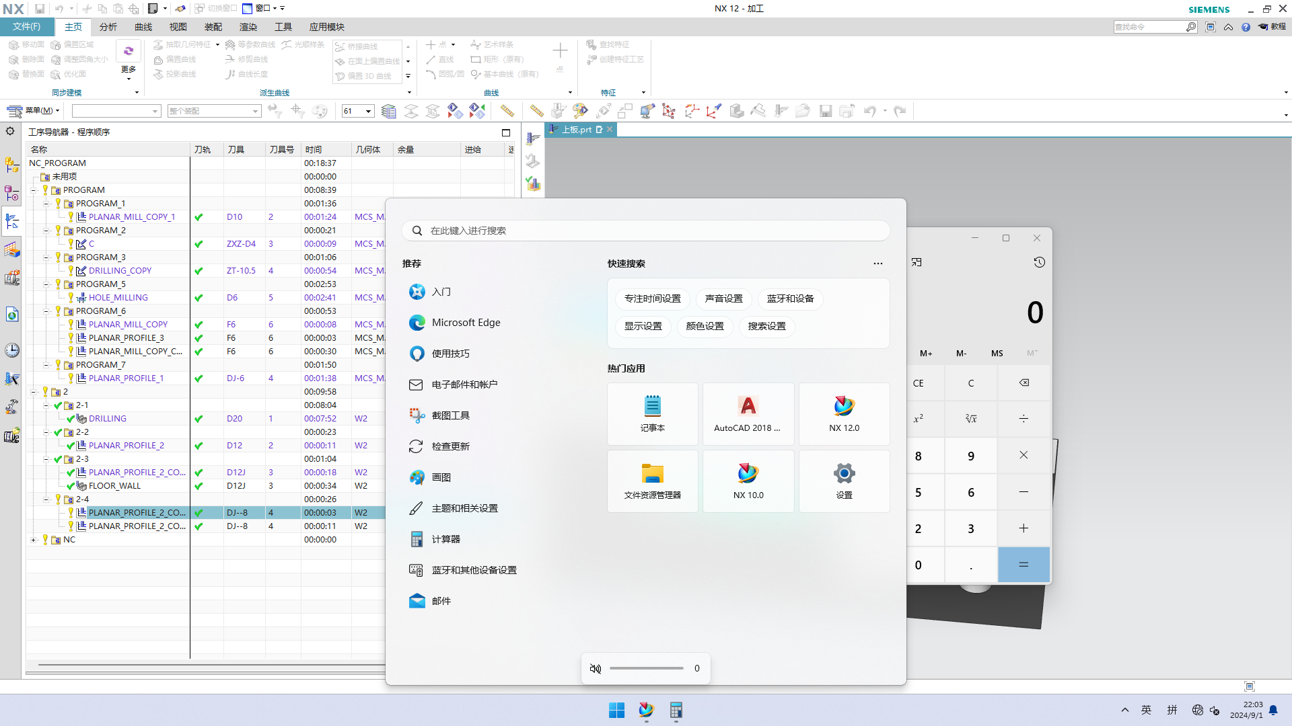Switch to the 应用模块 ribbon tab
The height and width of the screenshot is (726, 1292).
pyautogui.click(x=327, y=27)
